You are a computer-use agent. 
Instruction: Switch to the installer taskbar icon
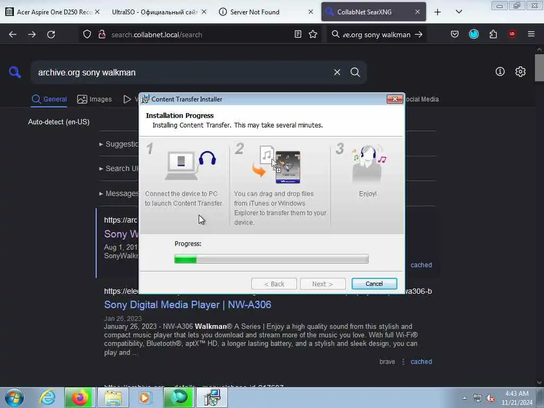point(212,397)
